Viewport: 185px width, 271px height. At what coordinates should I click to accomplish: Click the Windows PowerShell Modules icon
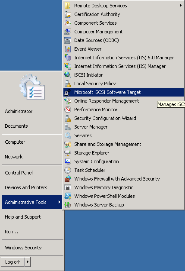tap(68, 196)
